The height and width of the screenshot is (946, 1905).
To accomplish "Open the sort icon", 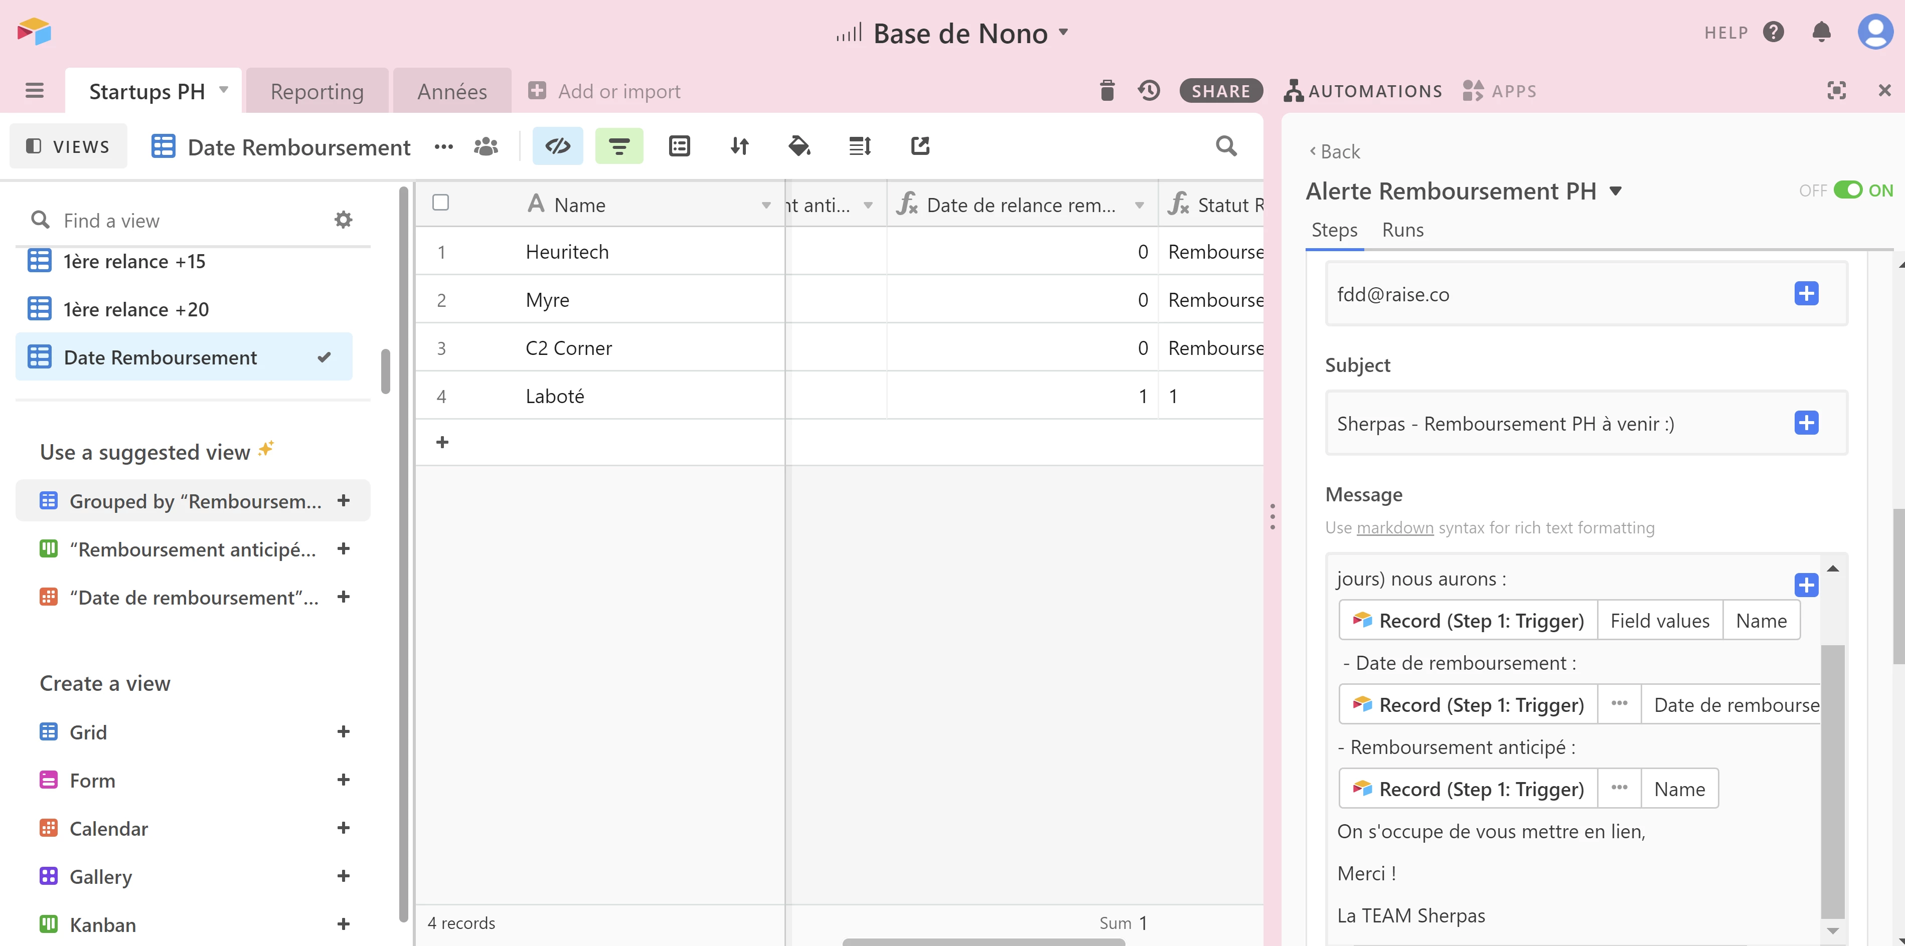I will coord(739,146).
